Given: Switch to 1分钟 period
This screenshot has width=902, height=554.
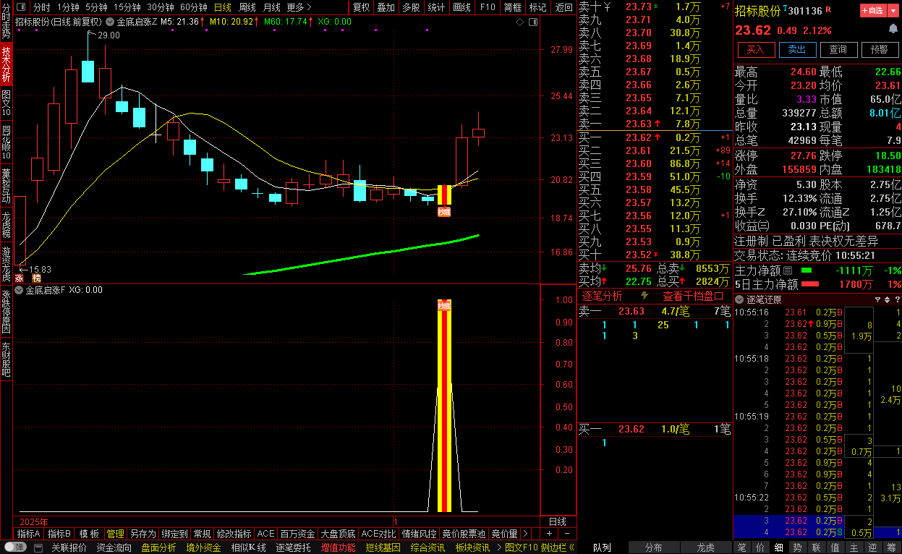Looking at the screenshot, I should tap(68, 7).
